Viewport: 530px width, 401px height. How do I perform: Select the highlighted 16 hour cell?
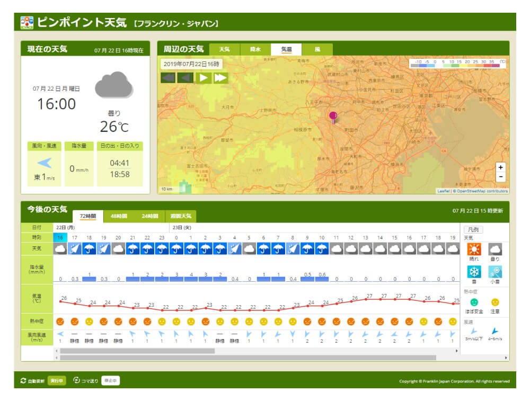click(60, 238)
